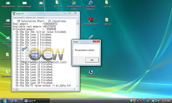Activate Super PI taskbar button

click(37, 101)
